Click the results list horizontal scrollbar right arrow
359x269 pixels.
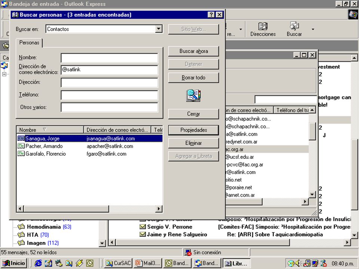pos(159,208)
